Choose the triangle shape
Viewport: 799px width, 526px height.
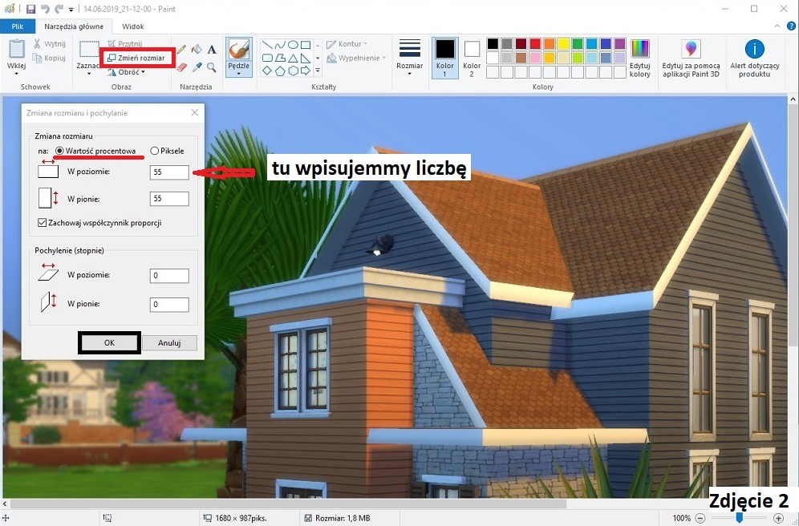point(293,58)
